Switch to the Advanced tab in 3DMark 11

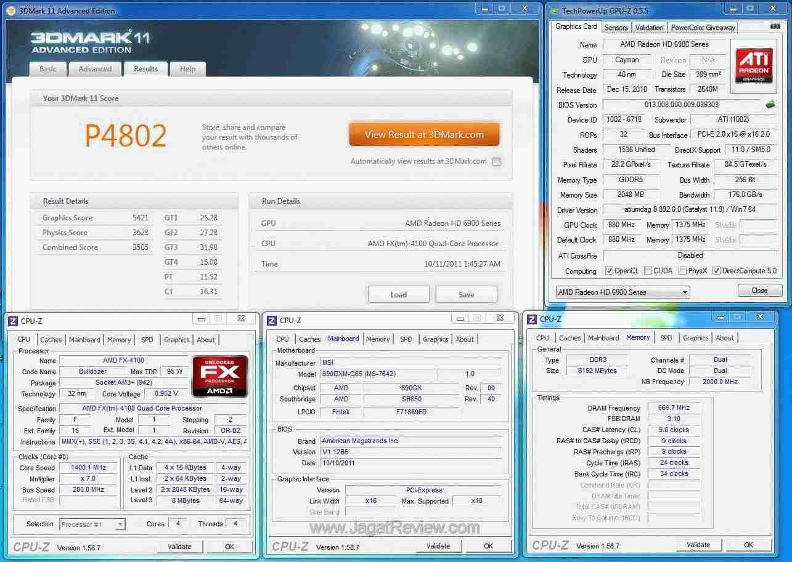pyautogui.click(x=95, y=69)
